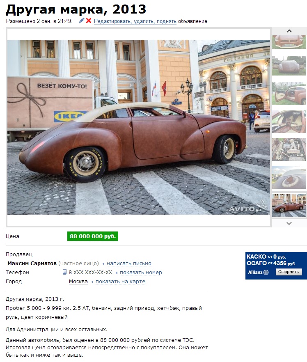307x362 pixels.
Task: View the engine bay thumbnail
Action: tap(289, 149)
